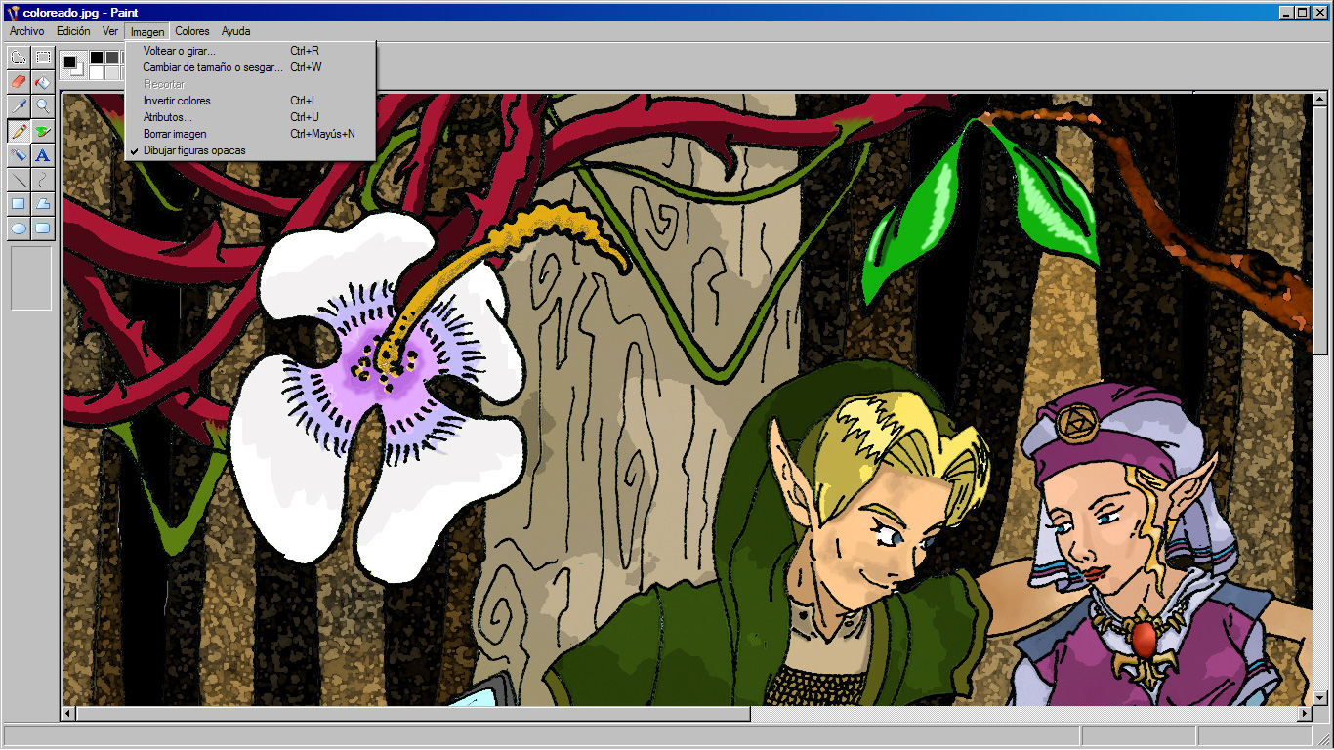The image size is (1334, 750).
Task: Open the Colores menu
Action: click(192, 32)
